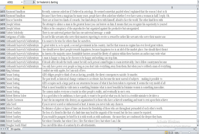Select Normal view in status bar

[166, 133]
